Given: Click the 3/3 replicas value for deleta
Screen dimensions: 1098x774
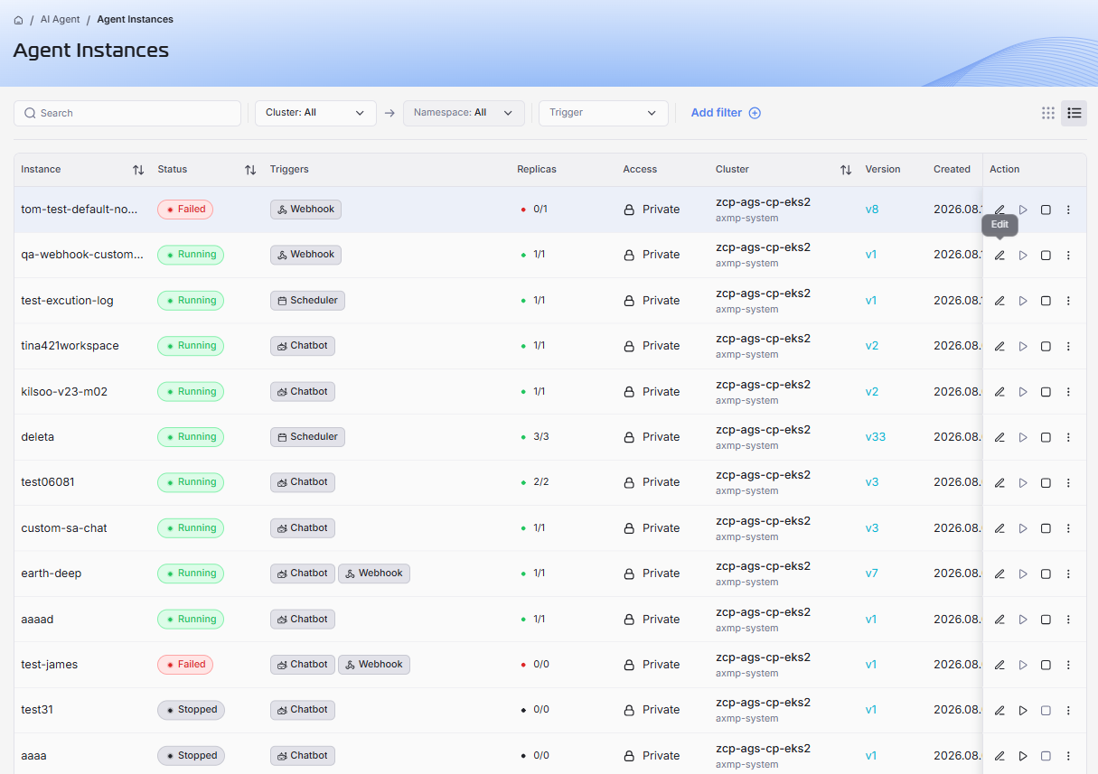Looking at the screenshot, I should [x=540, y=437].
